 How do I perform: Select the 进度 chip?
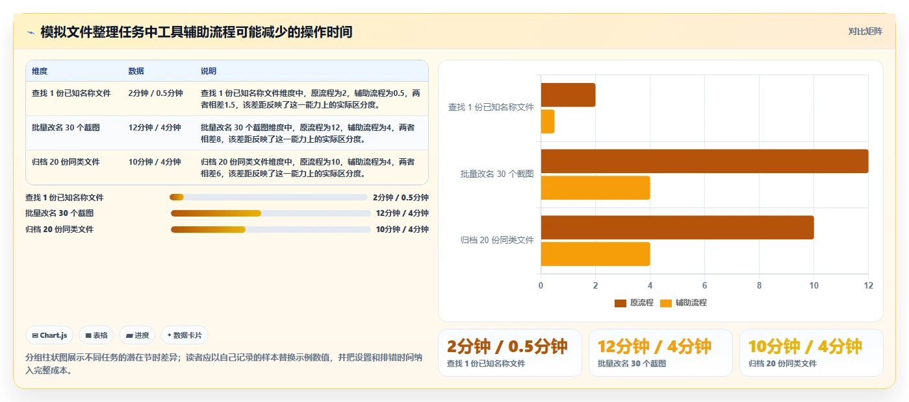[x=137, y=335]
